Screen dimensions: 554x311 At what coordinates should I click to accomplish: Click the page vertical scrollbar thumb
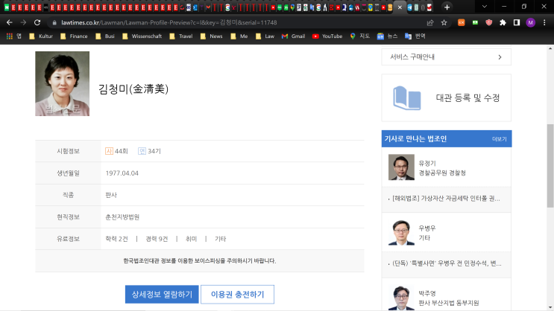(x=550, y=166)
